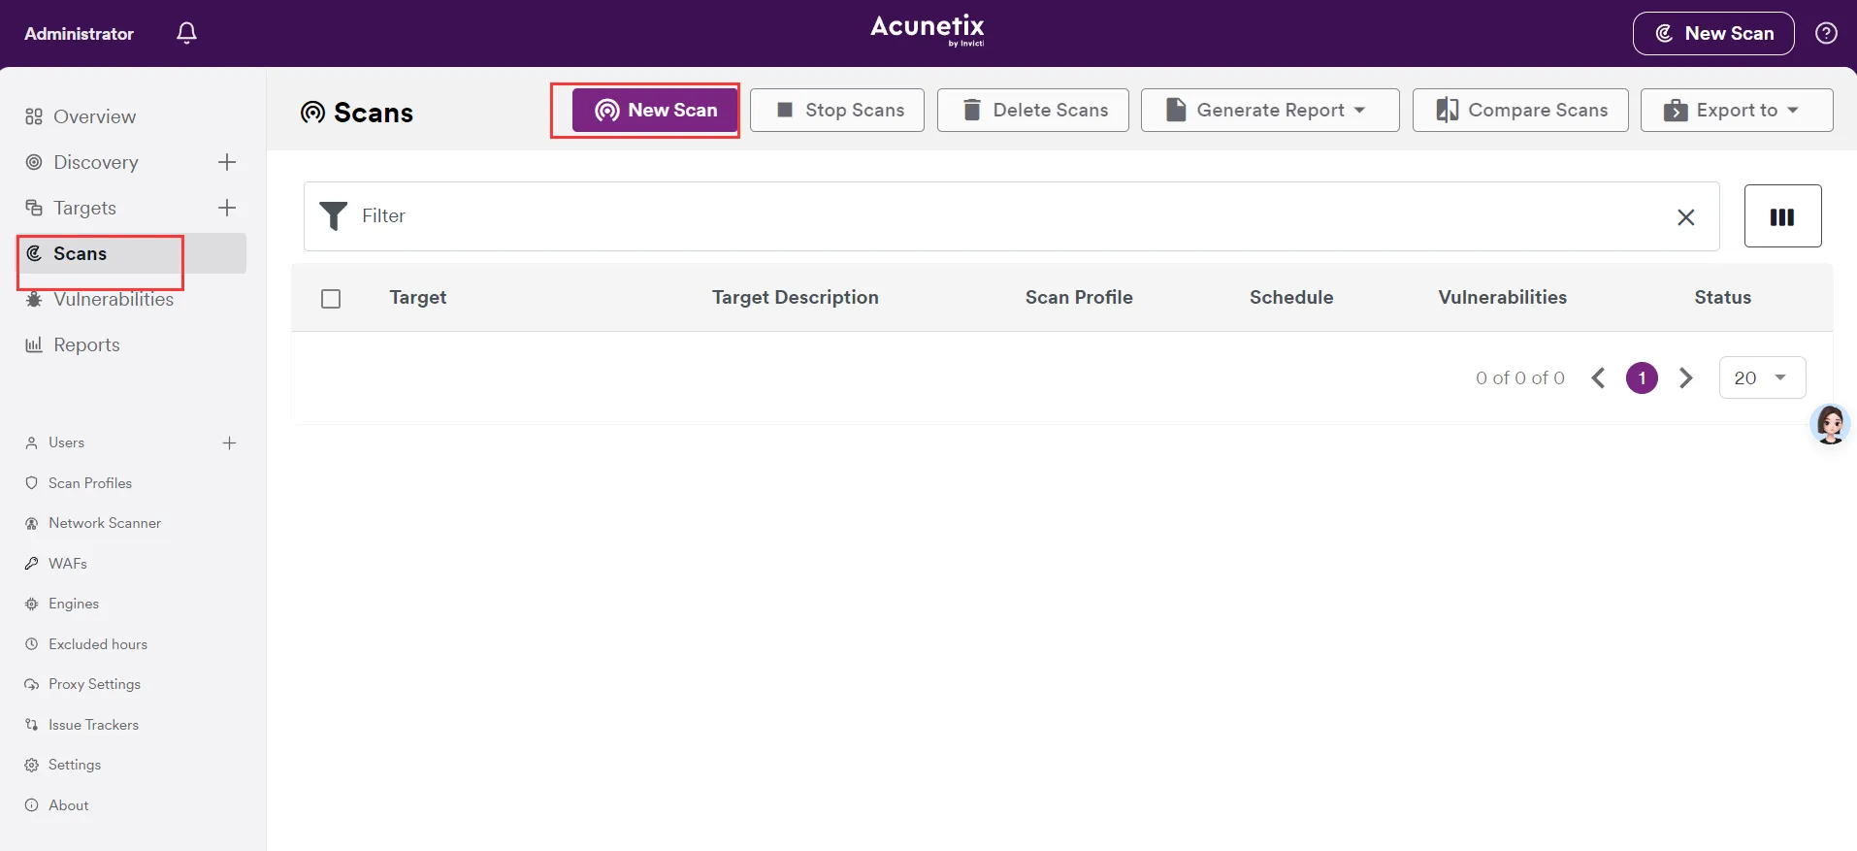Open the chat assistant avatar
1857x851 pixels.
[1831, 424]
